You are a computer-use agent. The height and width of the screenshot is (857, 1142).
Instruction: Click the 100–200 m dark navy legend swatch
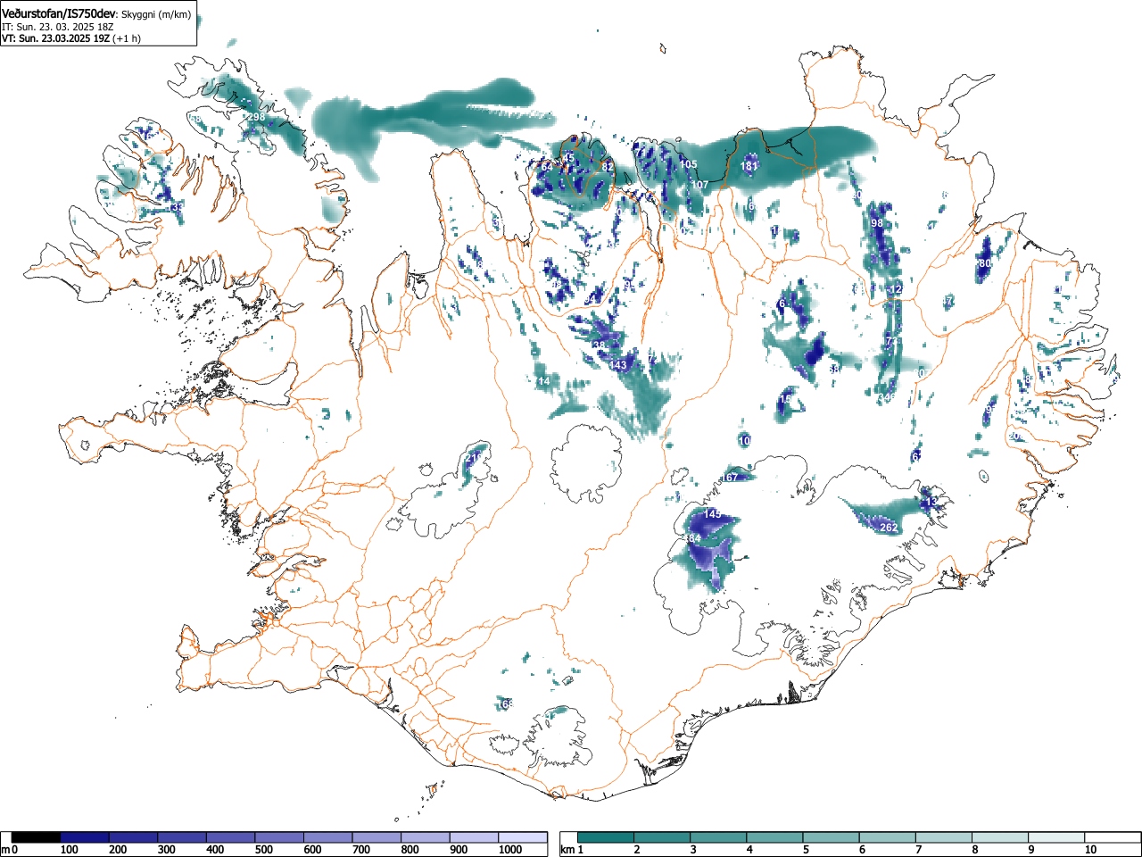(x=84, y=837)
